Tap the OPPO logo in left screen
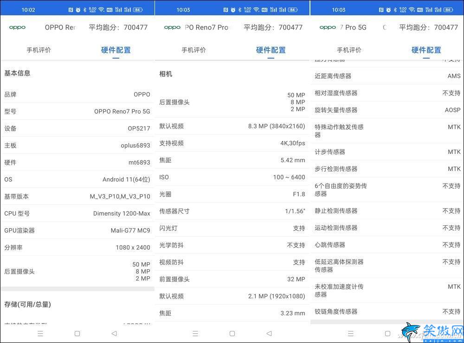 click(x=17, y=27)
